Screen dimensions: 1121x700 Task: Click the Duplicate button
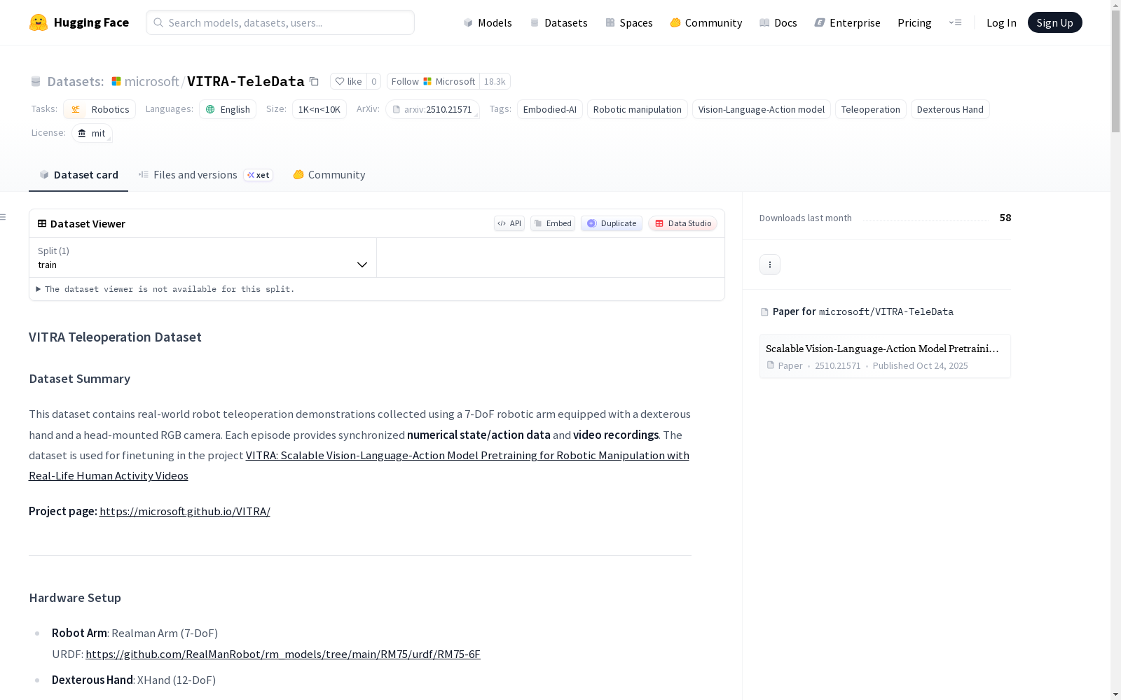tap(612, 223)
